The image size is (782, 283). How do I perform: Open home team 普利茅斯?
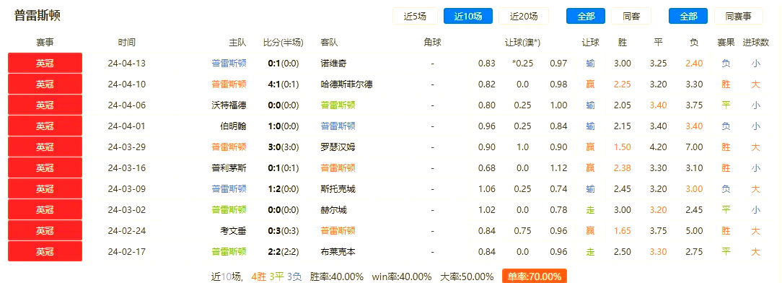click(x=229, y=168)
